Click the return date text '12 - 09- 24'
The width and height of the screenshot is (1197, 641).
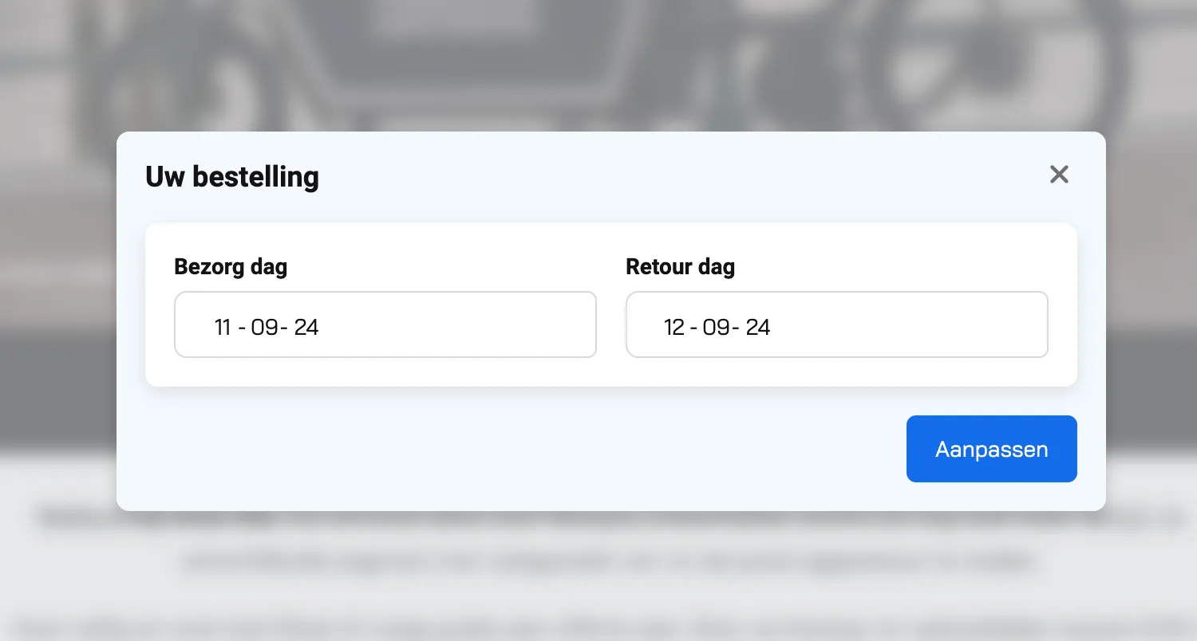[717, 327]
